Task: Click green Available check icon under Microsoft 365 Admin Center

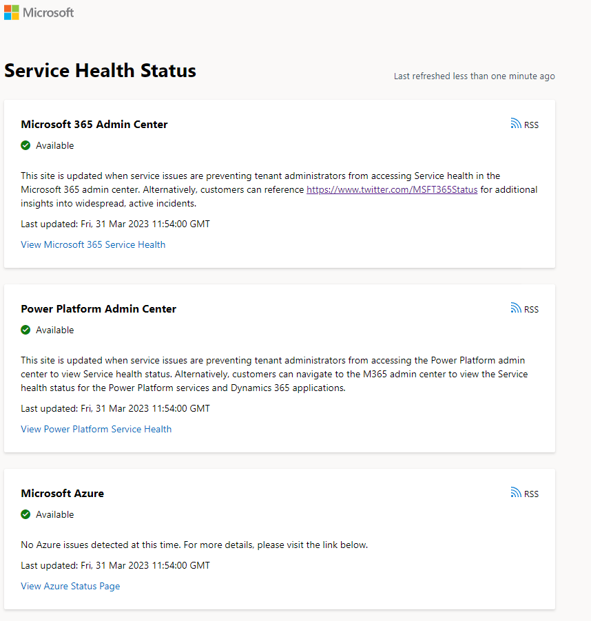Action: click(x=25, y=145)
